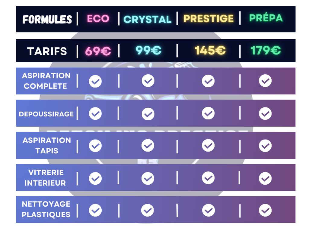The image size is (309, 231).
Task: Select the CRYSTAL formula header
Action: (148, 19)
